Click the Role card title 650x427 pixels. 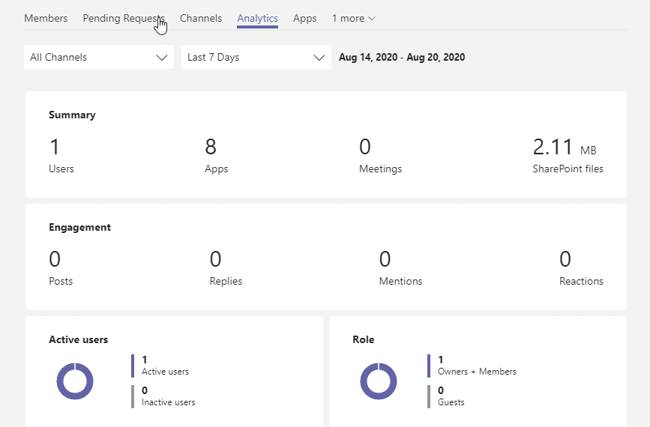(364, 339)
